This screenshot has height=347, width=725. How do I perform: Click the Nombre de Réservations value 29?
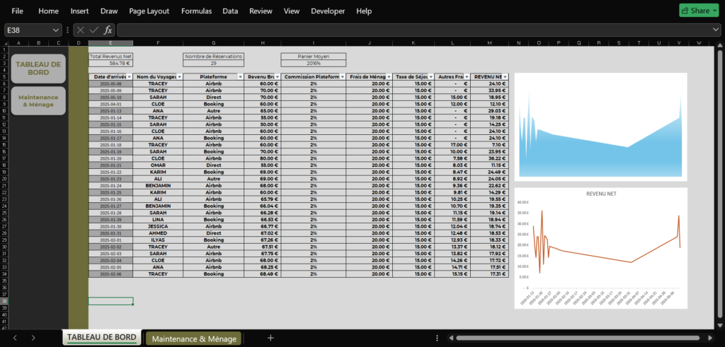(x=213, y=63)
